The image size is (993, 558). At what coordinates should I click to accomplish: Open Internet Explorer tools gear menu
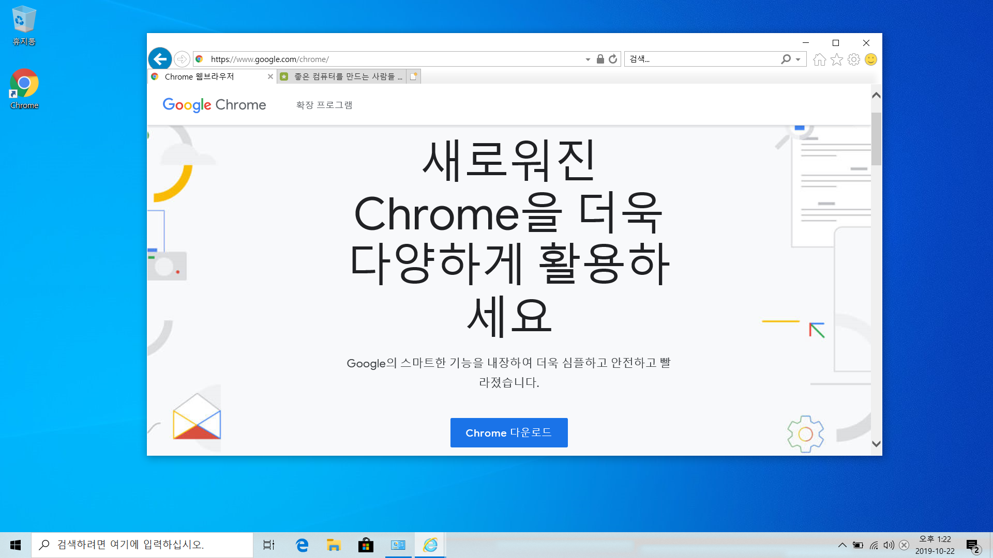(x=854, y=59)
